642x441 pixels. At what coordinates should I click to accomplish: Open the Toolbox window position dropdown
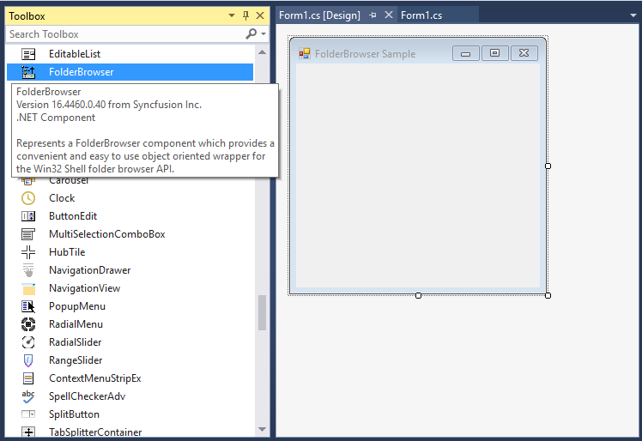click(232, 15)
